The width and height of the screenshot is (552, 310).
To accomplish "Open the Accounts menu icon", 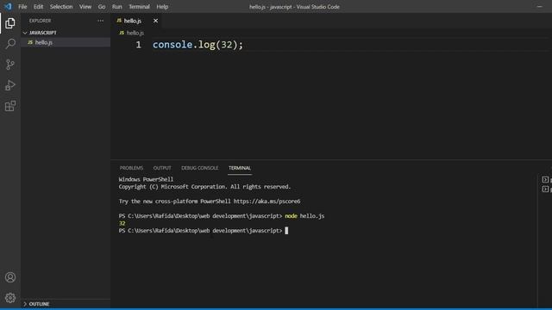I will 10,277.
